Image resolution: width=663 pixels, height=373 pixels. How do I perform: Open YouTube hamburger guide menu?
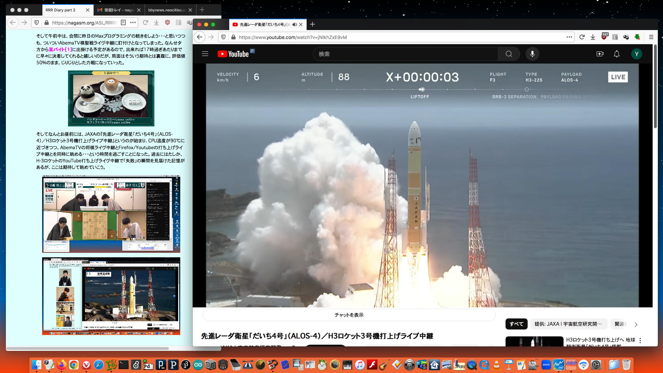tap(205, 54)
